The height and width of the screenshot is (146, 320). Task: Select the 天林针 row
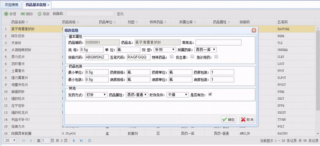(x=158, y=43)
